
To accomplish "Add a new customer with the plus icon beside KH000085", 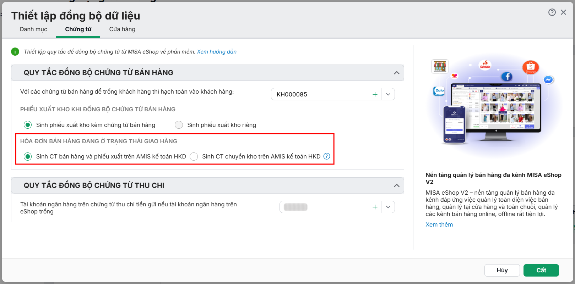I will click(375, 94).
